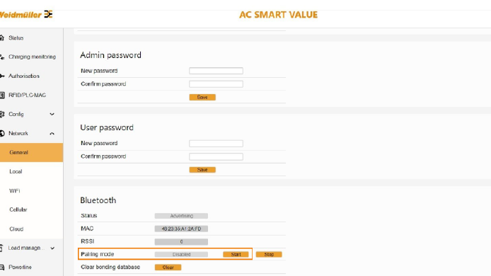Click the Network globe icon

click(2, 134)
